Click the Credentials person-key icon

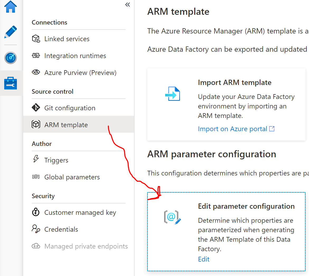pos(36,229)
